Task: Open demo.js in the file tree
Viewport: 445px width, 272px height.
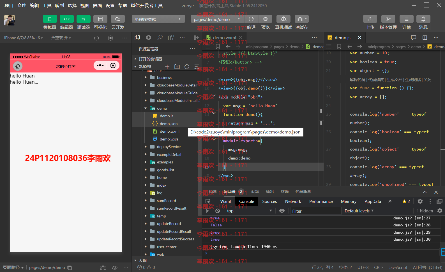Action: (x=167, y=116)
